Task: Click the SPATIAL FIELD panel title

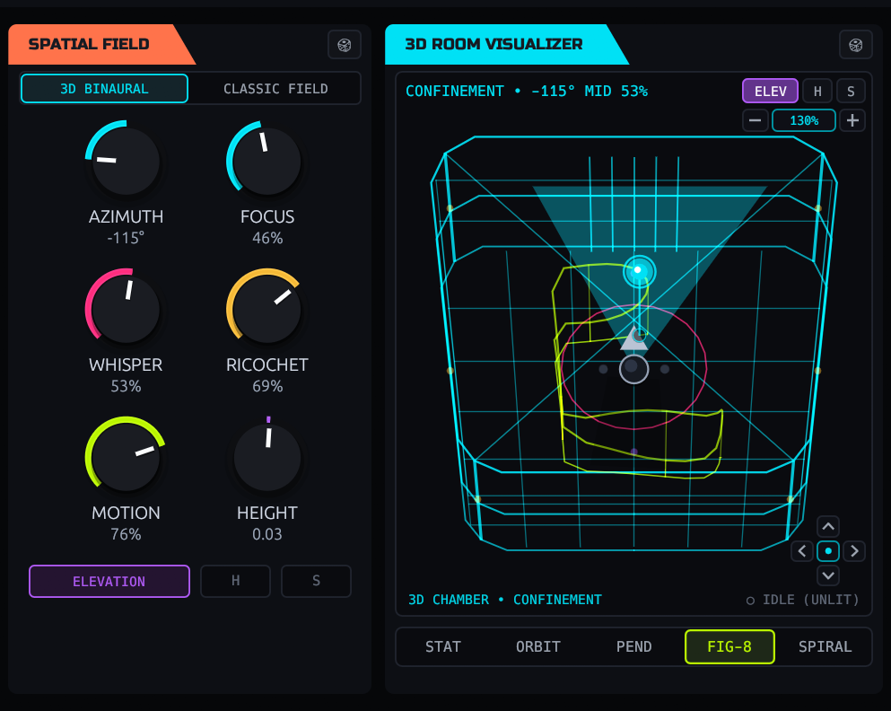Action: pyautogui.click(x=89, y=44)
